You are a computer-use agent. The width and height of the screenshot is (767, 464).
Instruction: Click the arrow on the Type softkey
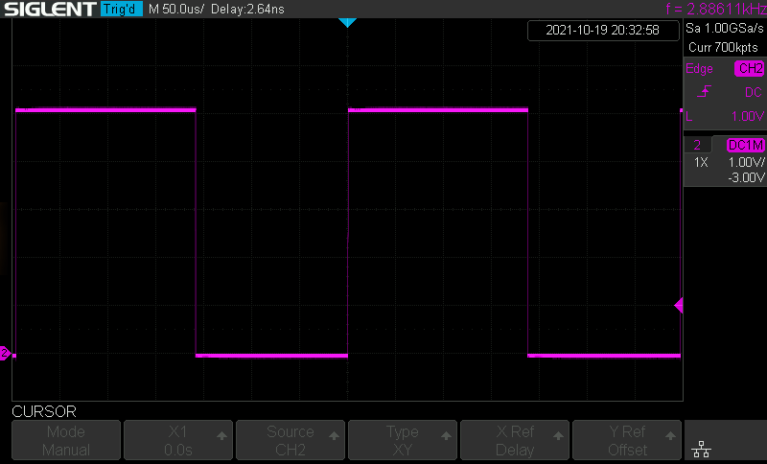(x=446, y=435)
